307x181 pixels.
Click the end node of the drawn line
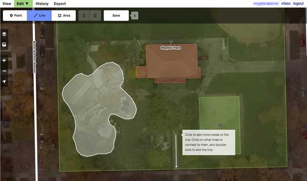point(176,166)
